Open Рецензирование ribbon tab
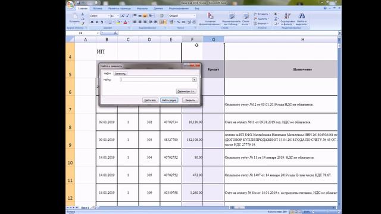Screen dimensions: 381x214 (x=179, y=8)
